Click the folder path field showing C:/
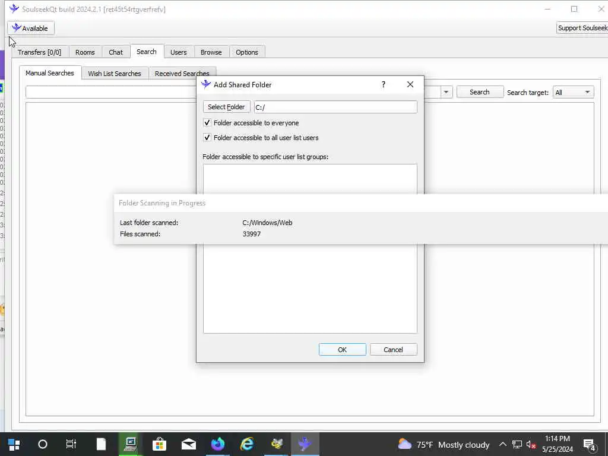Viewport: 608px width, 456px height. [x=335, y=107]
